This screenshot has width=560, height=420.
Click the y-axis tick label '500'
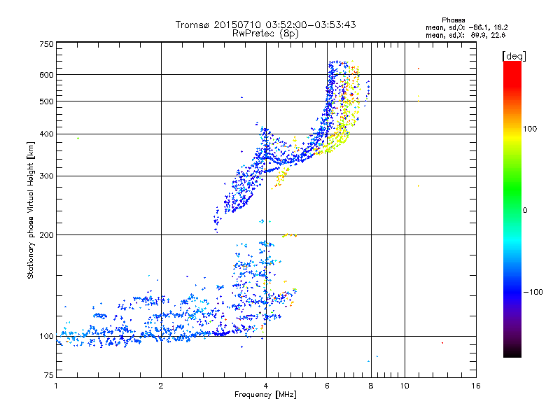pyautogui.click(x=47, y=101)
